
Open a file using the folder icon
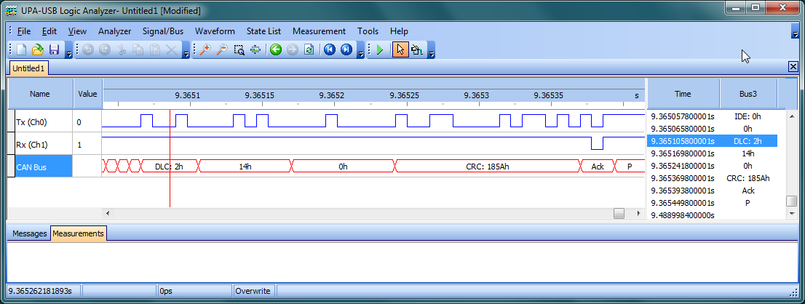37,49
